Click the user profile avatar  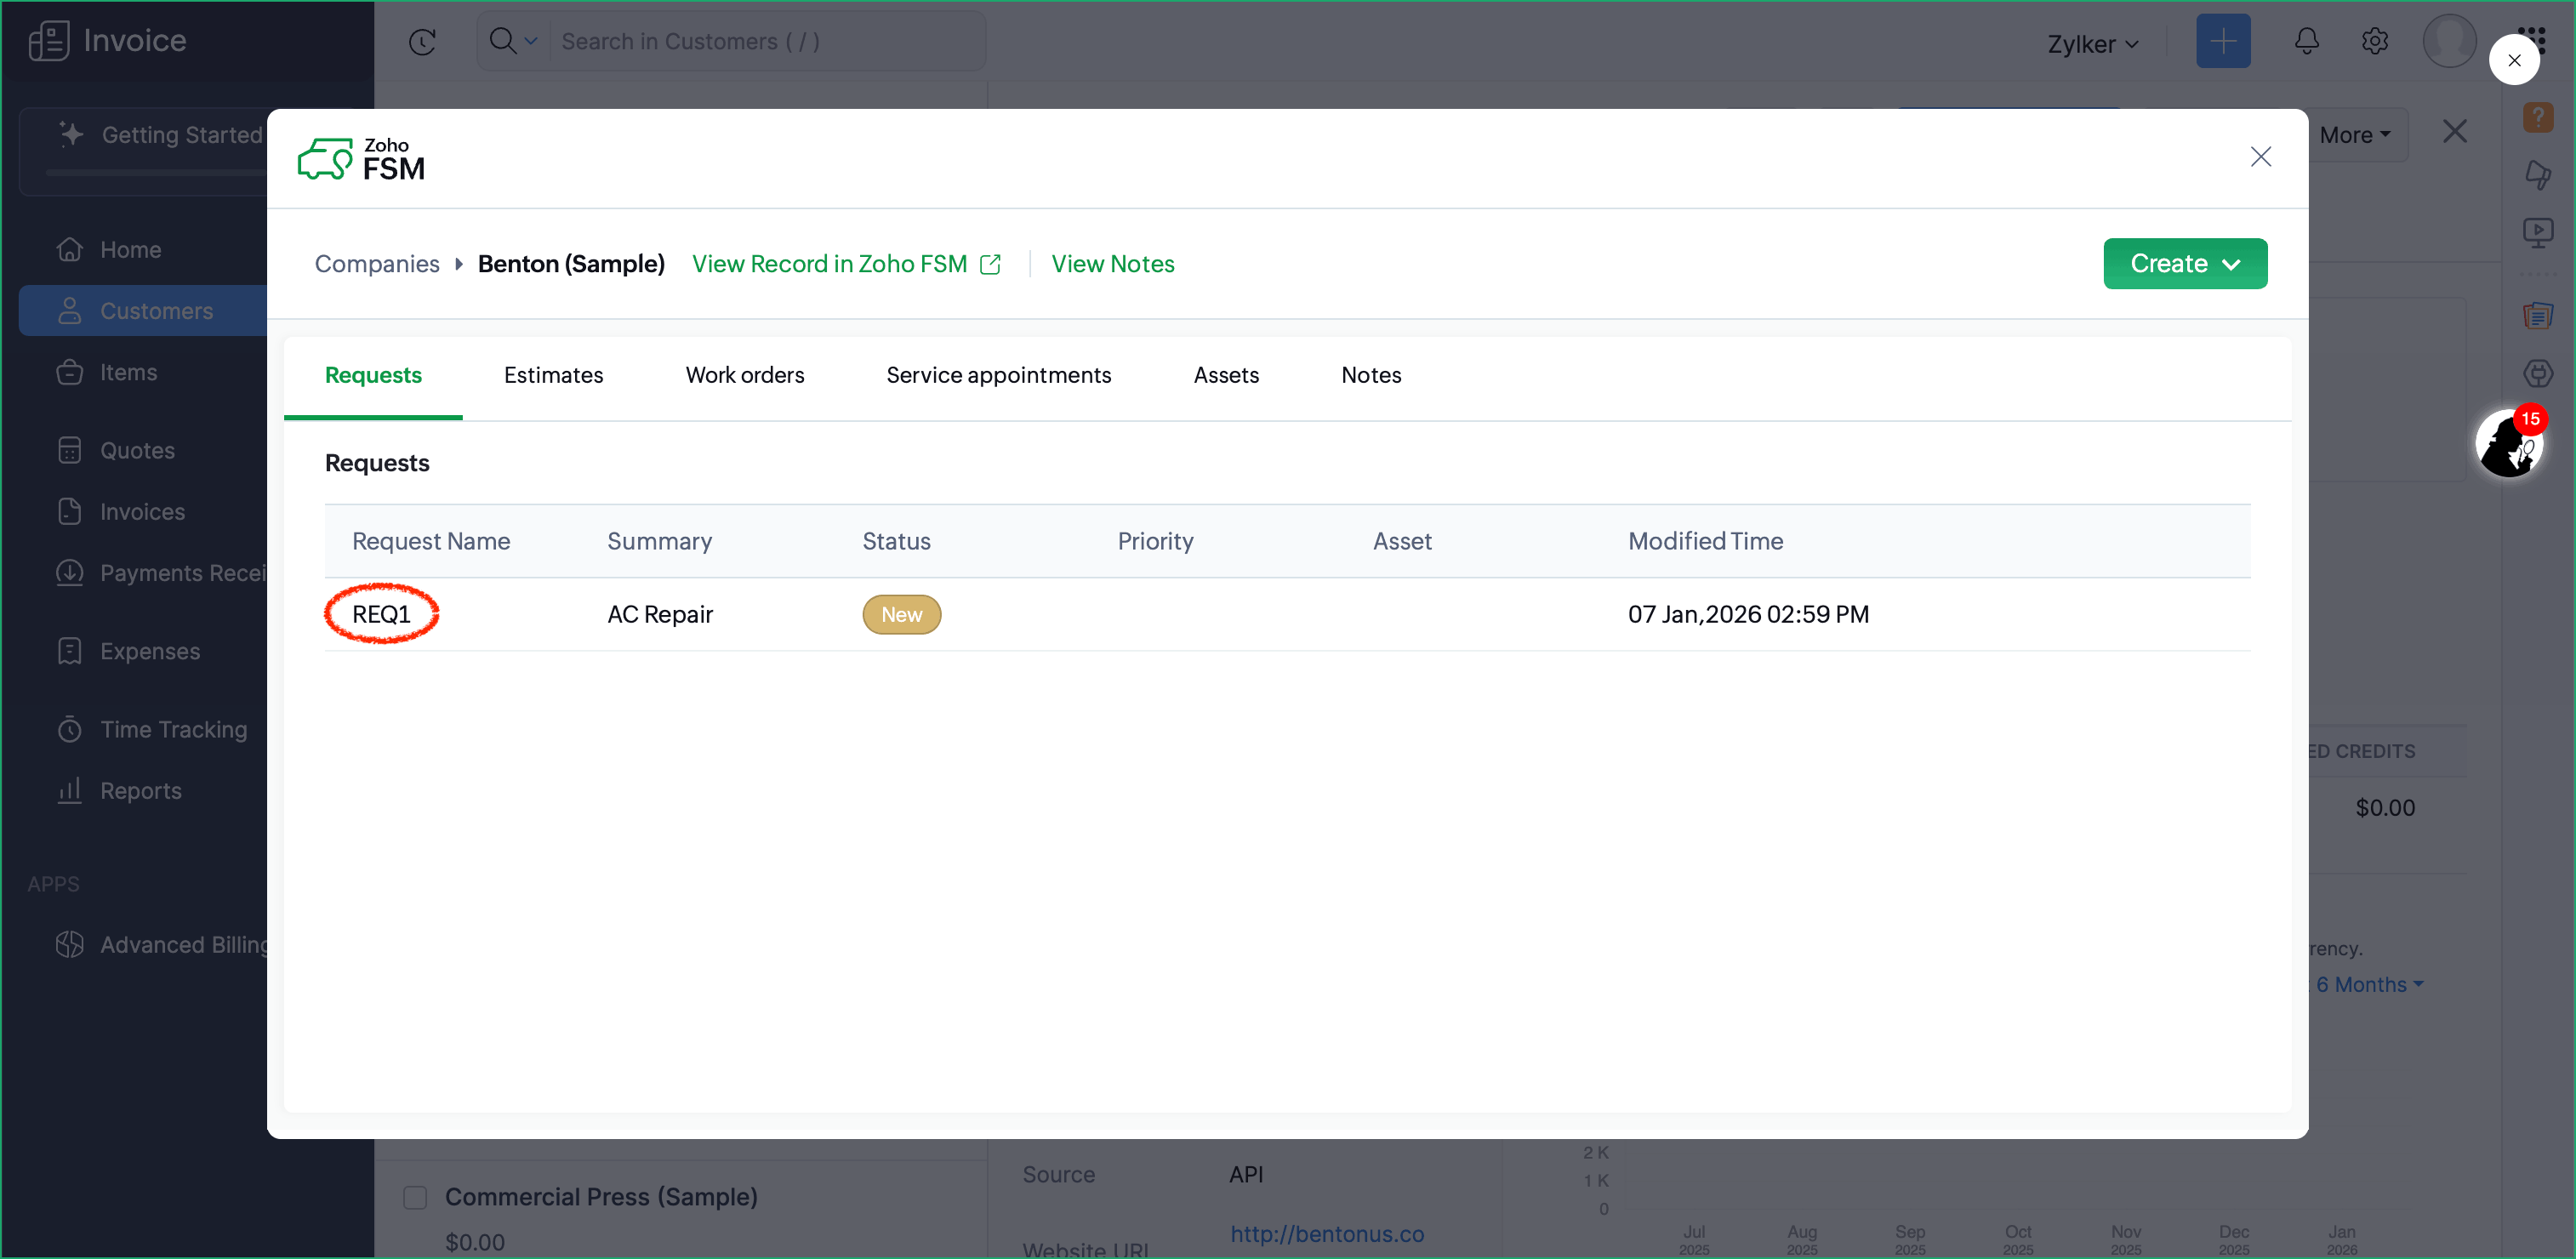pyautogui.click(x=2448, y=41)
